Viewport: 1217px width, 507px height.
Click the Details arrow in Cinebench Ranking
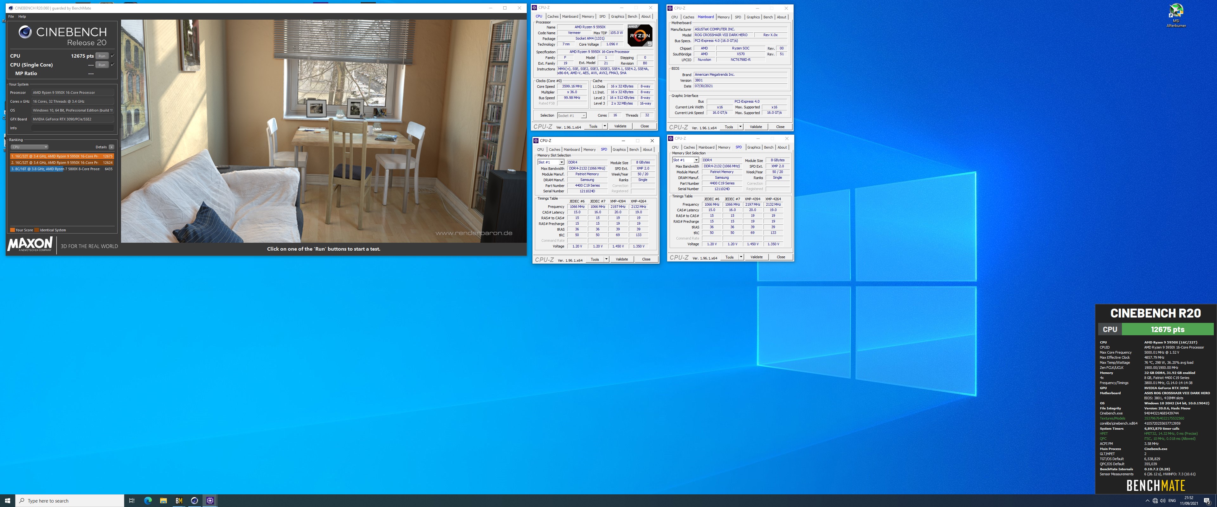click(112, 147)
